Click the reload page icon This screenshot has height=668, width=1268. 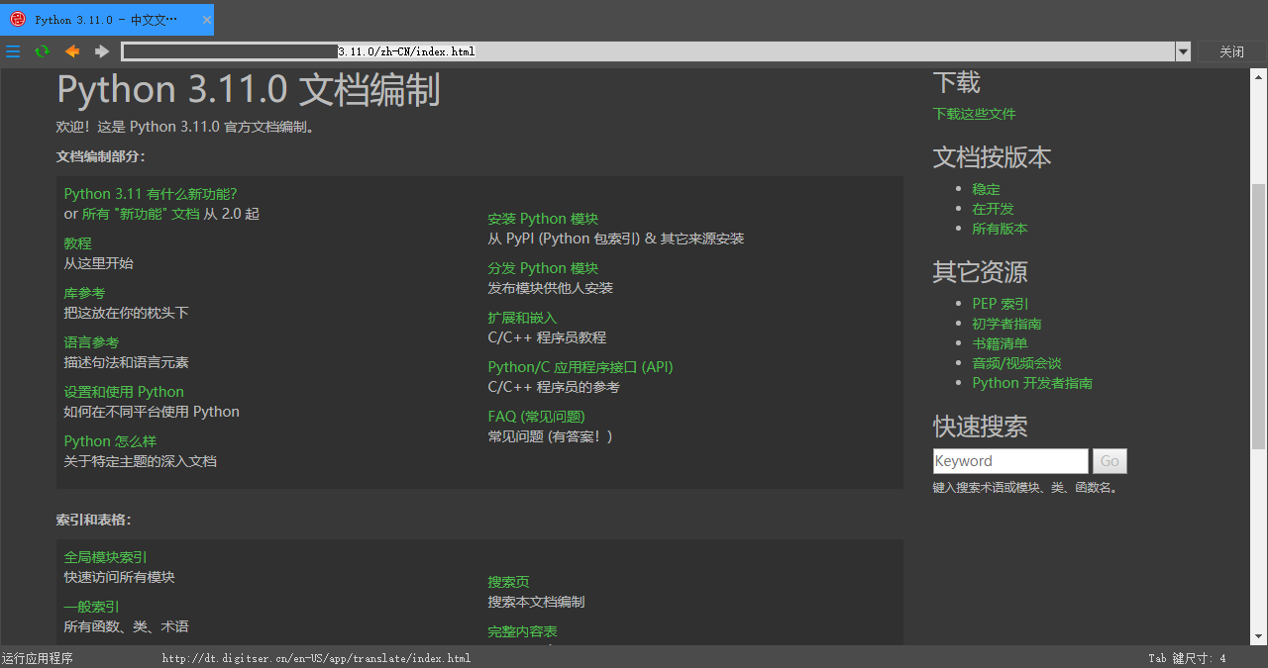click(x=42, y=51)
